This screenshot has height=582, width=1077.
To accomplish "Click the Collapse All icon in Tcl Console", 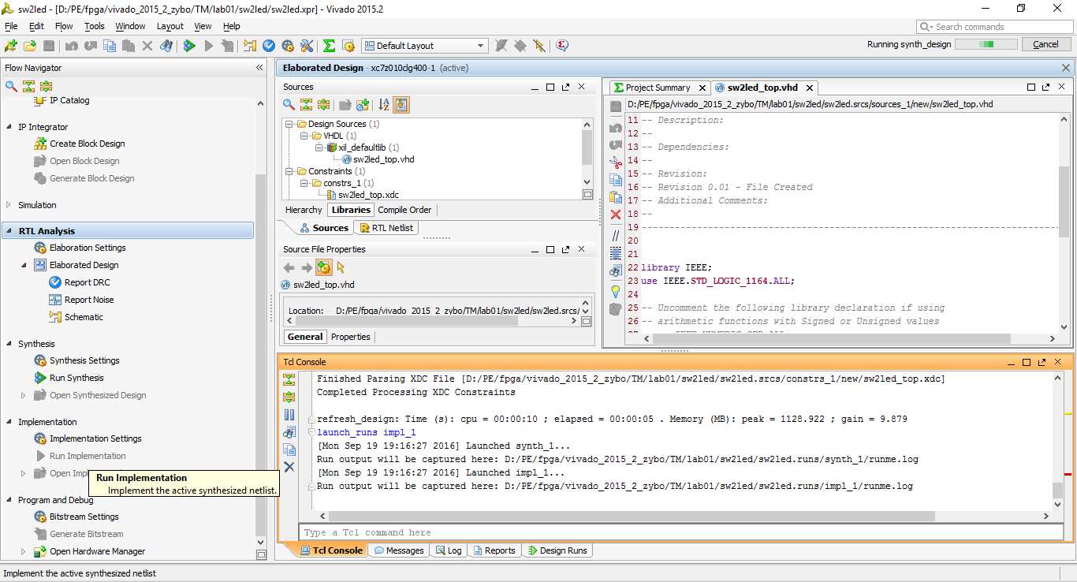I will [289, 379].
